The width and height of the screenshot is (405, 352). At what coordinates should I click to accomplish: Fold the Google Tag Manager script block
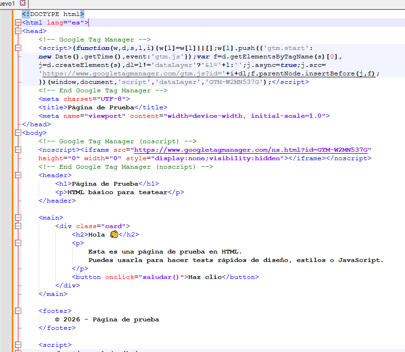coord(18,48)
